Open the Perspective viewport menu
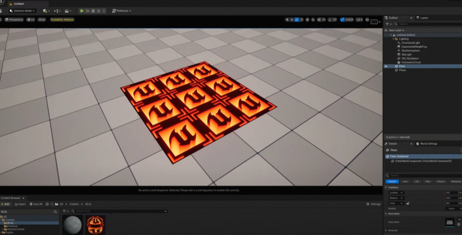Screen dimensions: 462x235 (x=14, y=19)
